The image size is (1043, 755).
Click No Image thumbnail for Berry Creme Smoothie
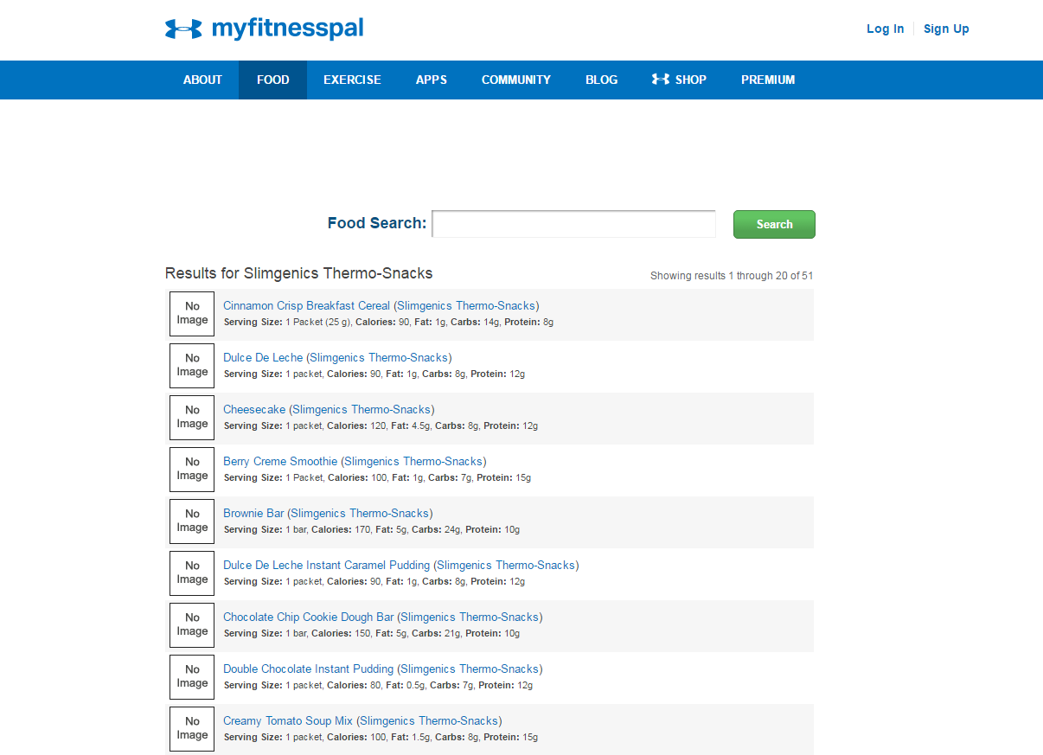[x=192, y=470]
